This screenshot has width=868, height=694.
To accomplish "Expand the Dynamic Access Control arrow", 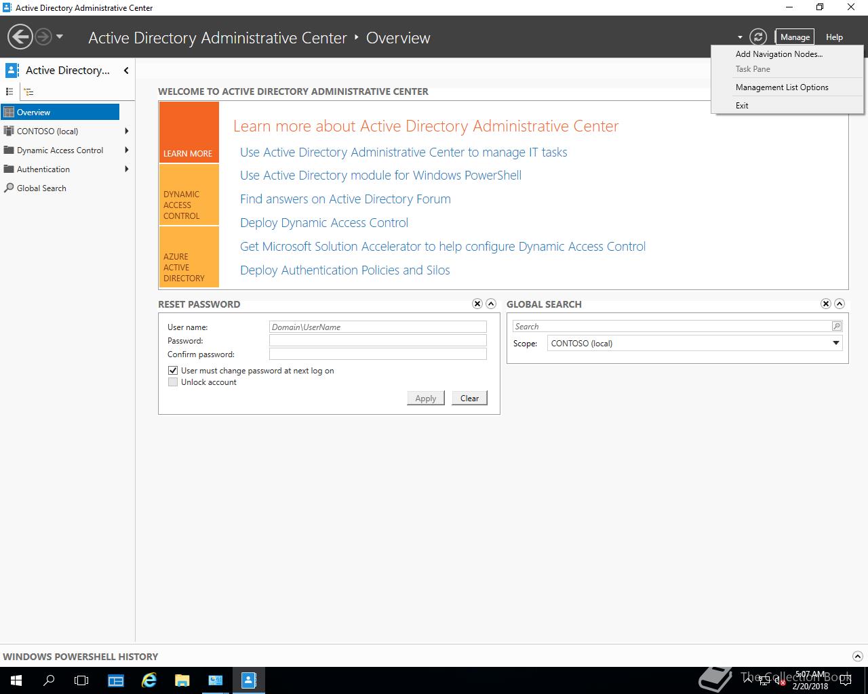I will tap(127, 150).
